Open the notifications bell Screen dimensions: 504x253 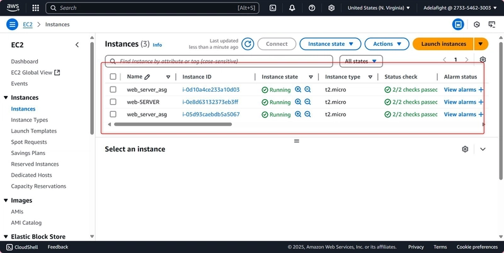point(292,8)
